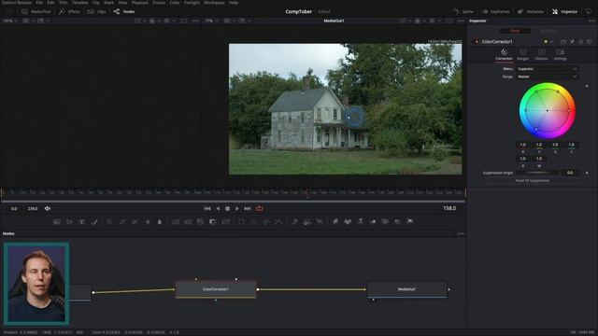Show the Clips panel

point(96,12)
